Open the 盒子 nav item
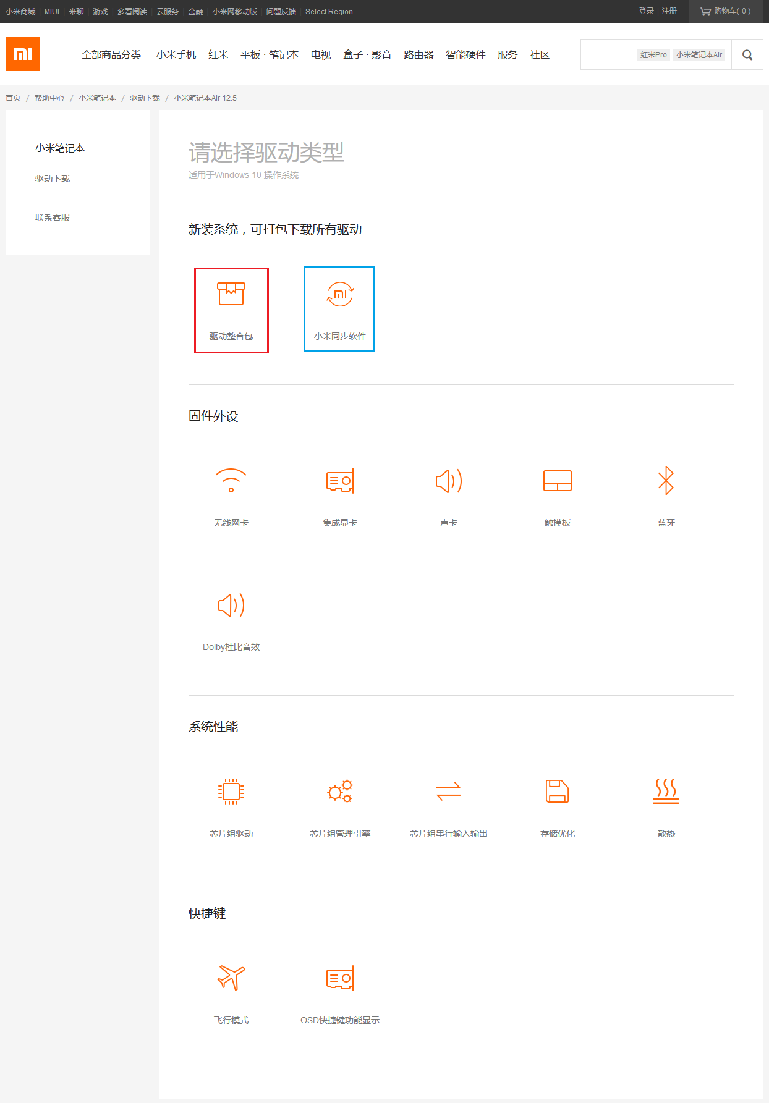This screenshot has height=1103, width=769. click(353, 55)
